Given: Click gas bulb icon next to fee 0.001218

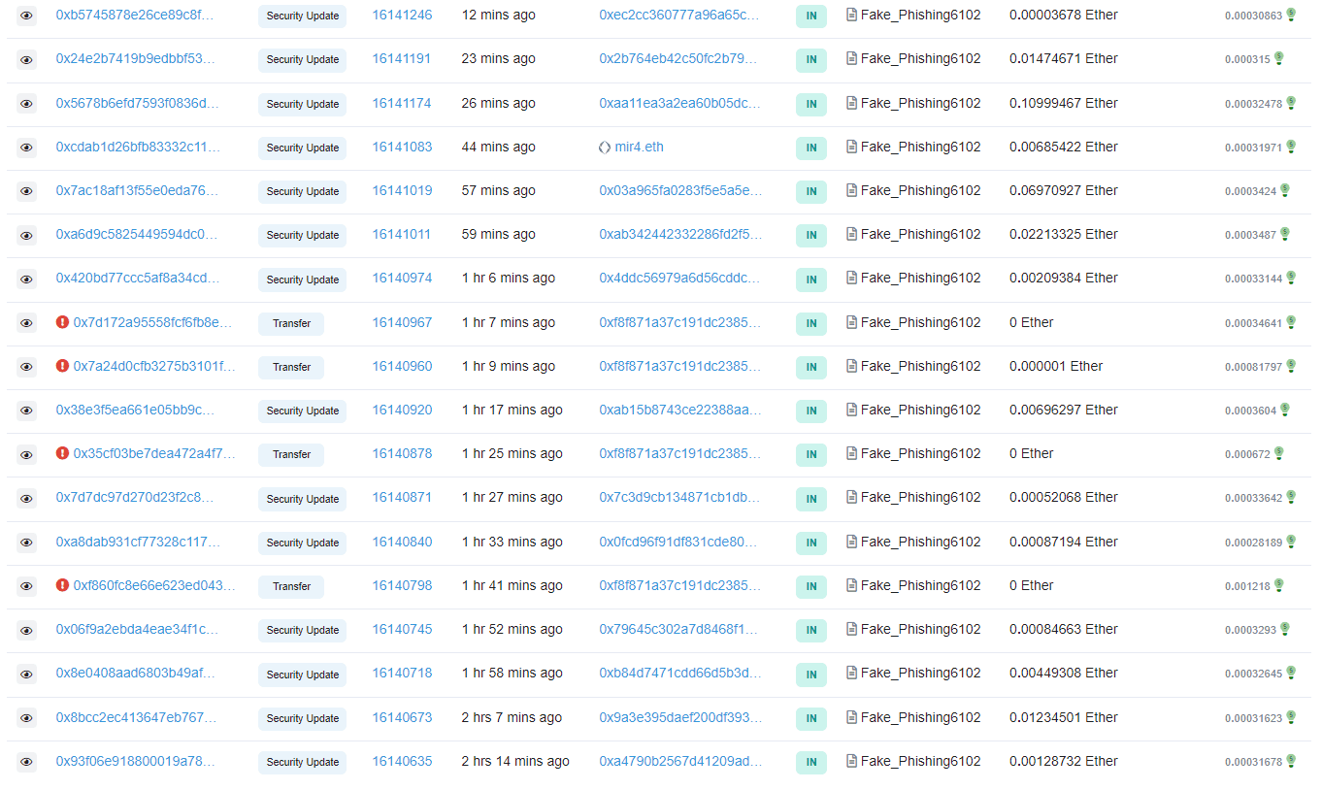Looking at the screenshot, I should 1279,585.
